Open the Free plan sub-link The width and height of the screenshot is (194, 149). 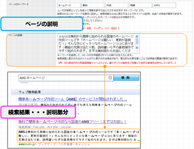39,127
